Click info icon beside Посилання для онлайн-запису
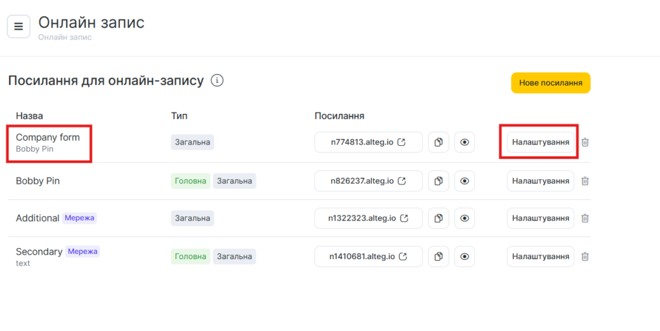The height and width of the screenshot is (331, 660). pos(217,80)
